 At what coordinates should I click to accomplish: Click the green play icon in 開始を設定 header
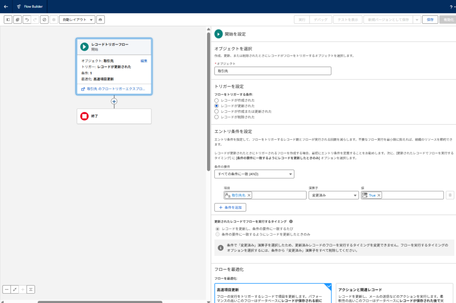[218, 34]
